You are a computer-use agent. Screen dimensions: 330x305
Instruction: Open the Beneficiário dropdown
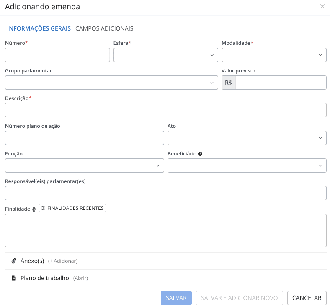pyautogui.click(x=247, y=165)
